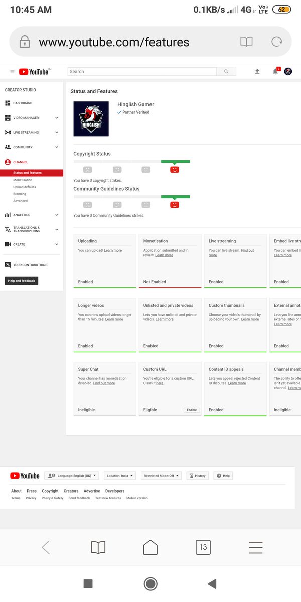
Task: Expand the Create section chevron
Action: pyautogui.click(x=57, y=244)
